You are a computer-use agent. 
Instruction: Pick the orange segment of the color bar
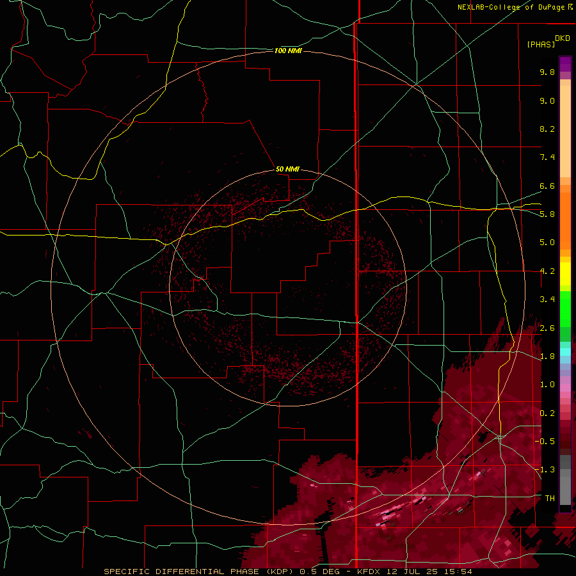pos(565,221)
